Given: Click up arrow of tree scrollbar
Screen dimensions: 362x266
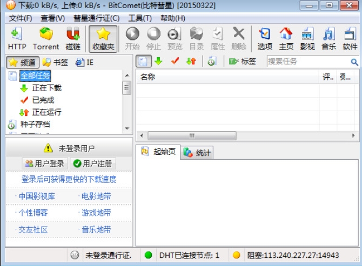Looking at the screenshot, I should [x=127, y=75].
